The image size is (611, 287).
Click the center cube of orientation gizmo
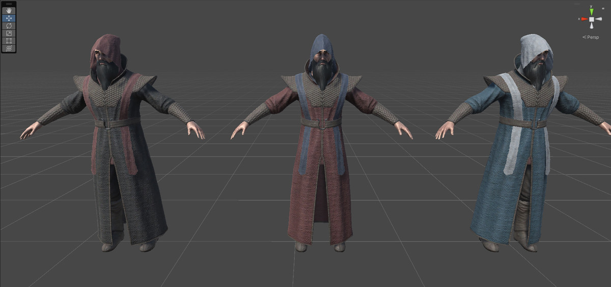[x=592, y=19]
